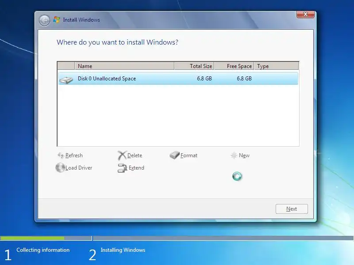
Task: Click the green setup progress bar
Action: (x=32, y=238)
